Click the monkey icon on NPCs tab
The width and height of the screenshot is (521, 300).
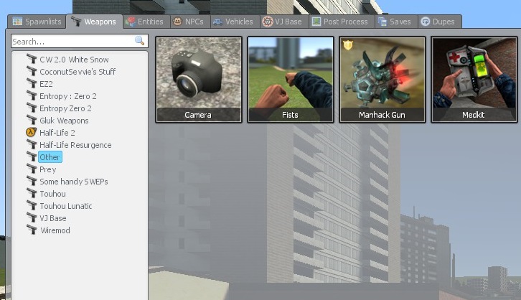tap(178, 22)
